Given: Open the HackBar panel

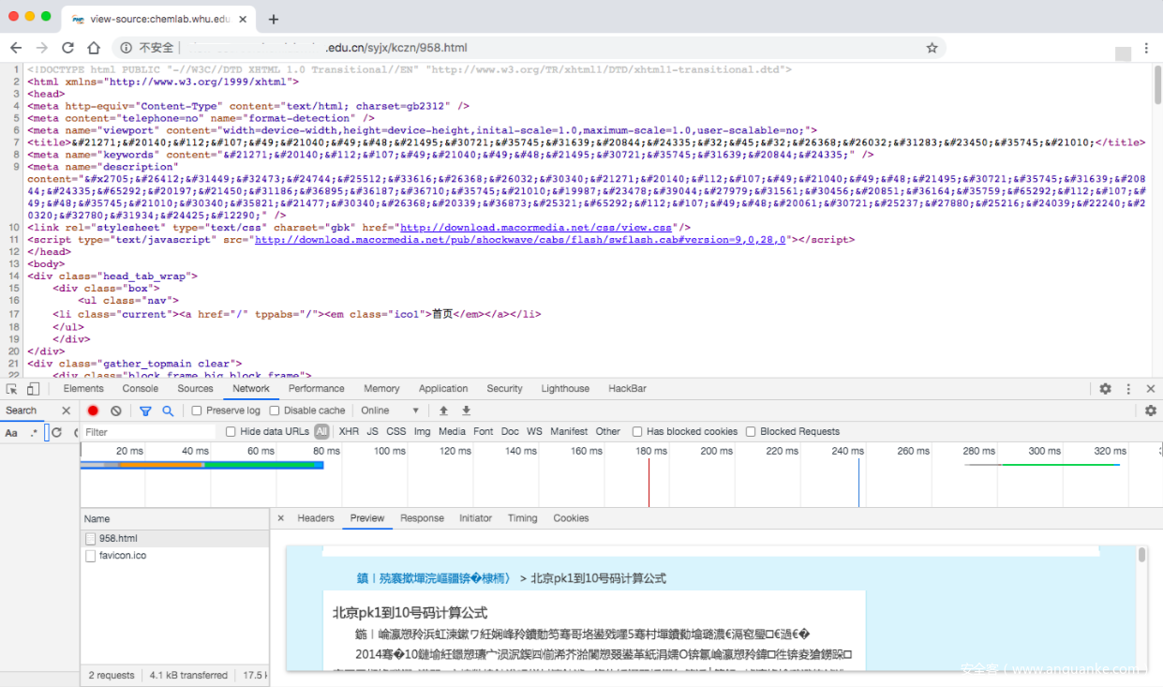Looking at the screenshot, I should (x=627, y=389).
